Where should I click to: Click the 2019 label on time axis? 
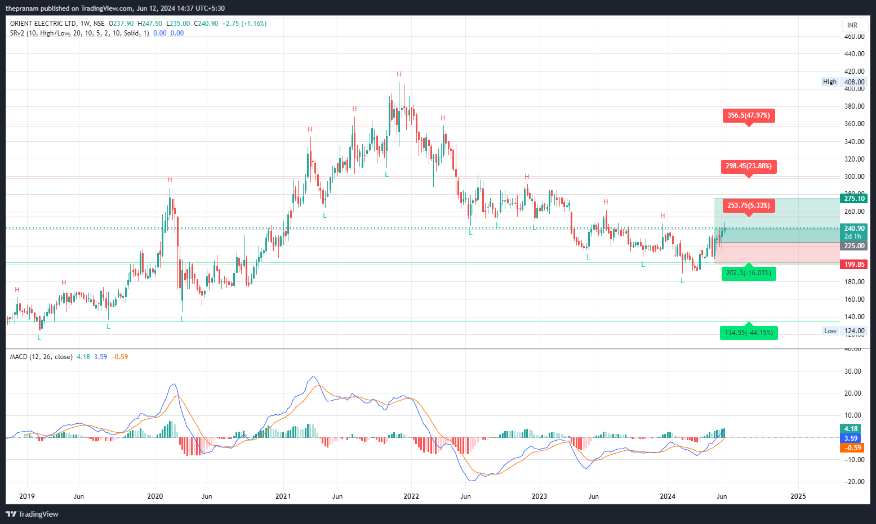[27, 496]
